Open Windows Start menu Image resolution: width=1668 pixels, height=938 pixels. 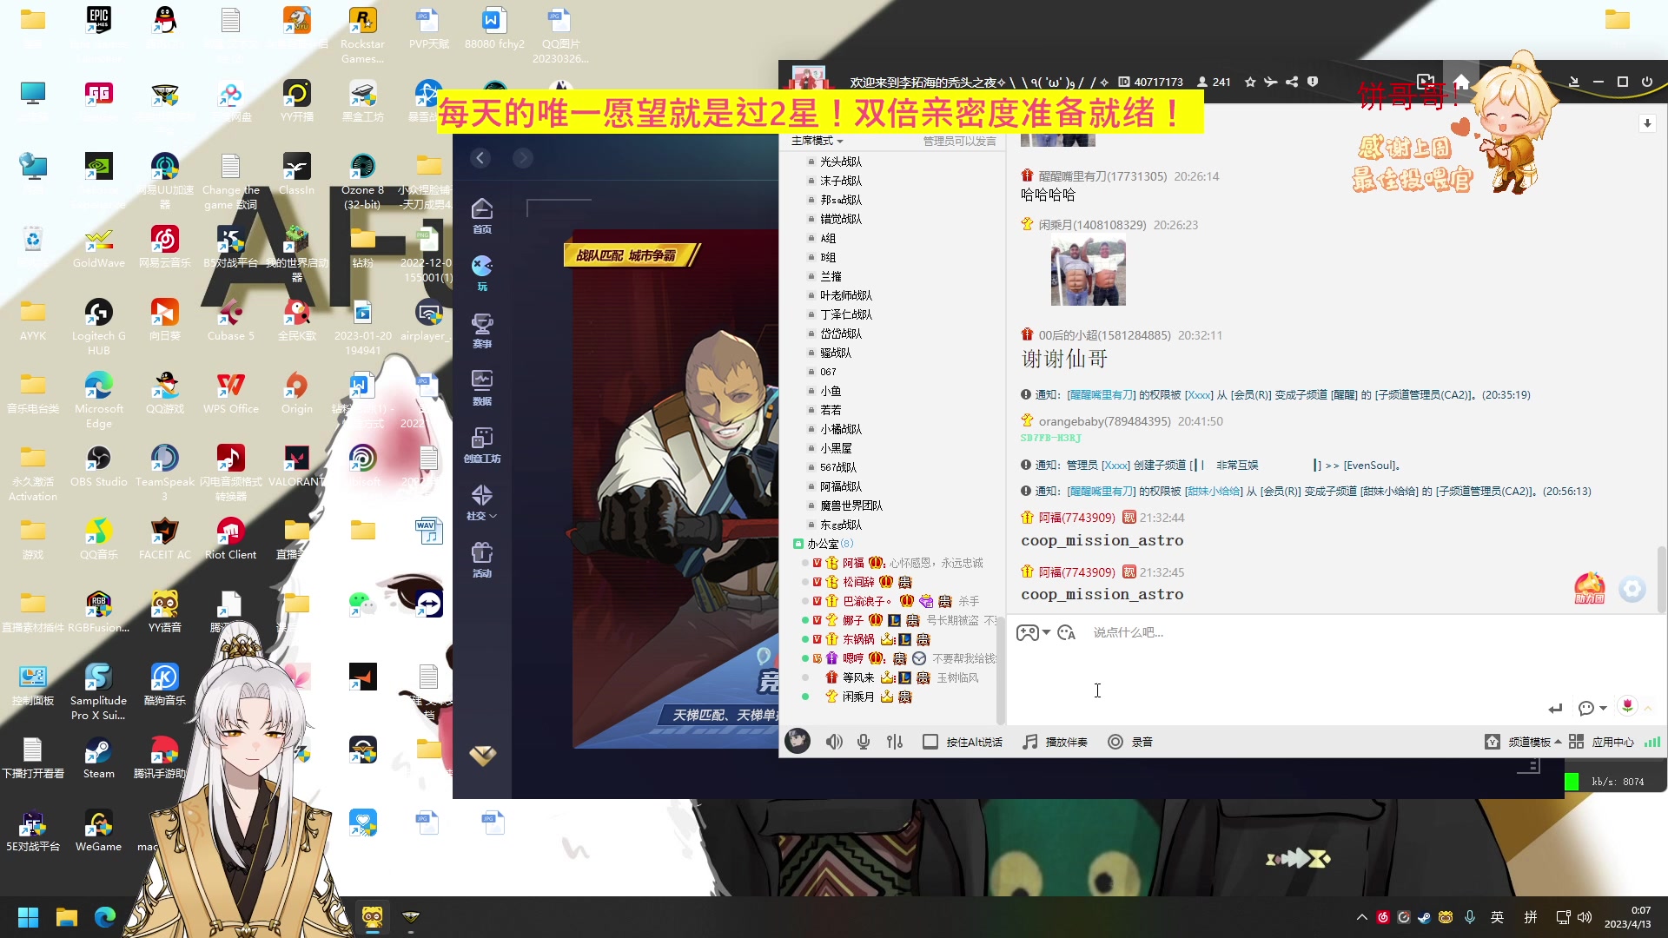coord(28,917)
